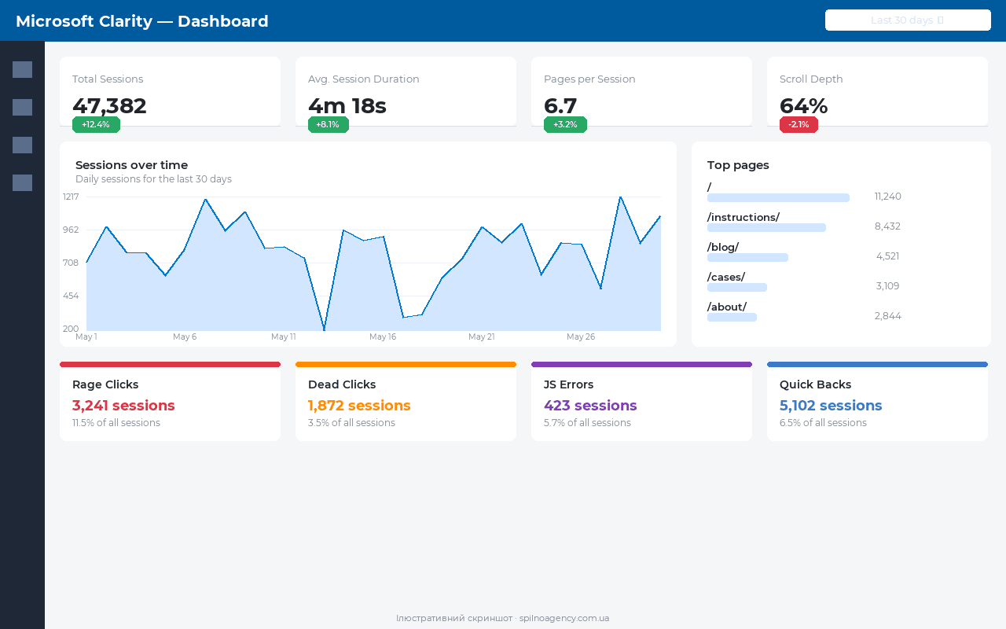
Task: Open the /blog/ page entry
Action: tap(723, 247)
